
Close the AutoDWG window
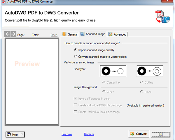pyautogui.click(x=167, y=1)
